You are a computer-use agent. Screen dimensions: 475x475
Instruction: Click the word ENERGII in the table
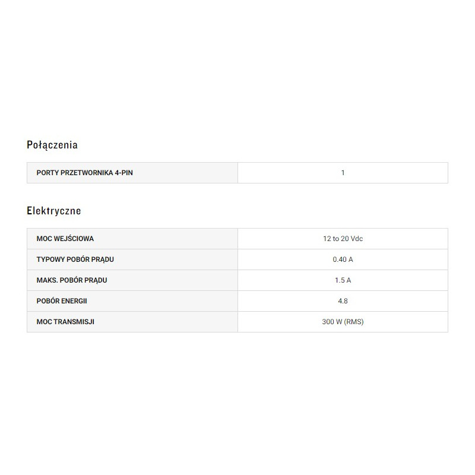pos(74,301)
